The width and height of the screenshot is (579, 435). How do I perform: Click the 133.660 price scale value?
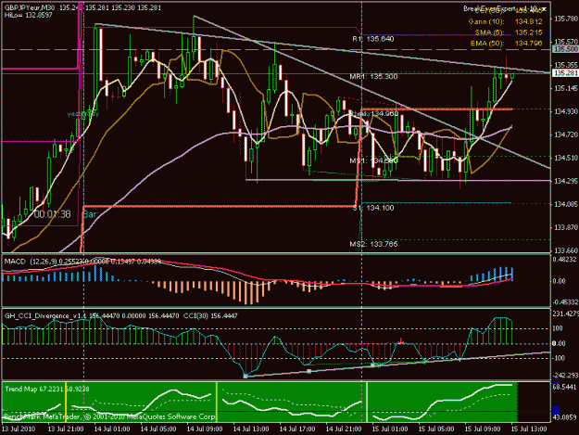pyautogui.click(x=566, y=250)
